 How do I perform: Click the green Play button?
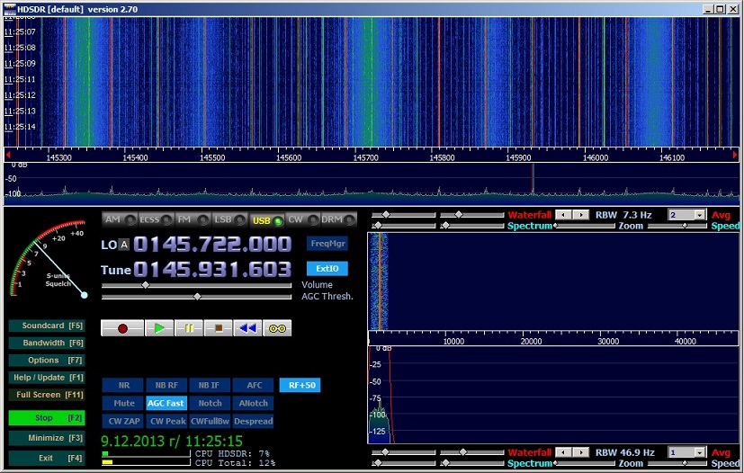159,328
